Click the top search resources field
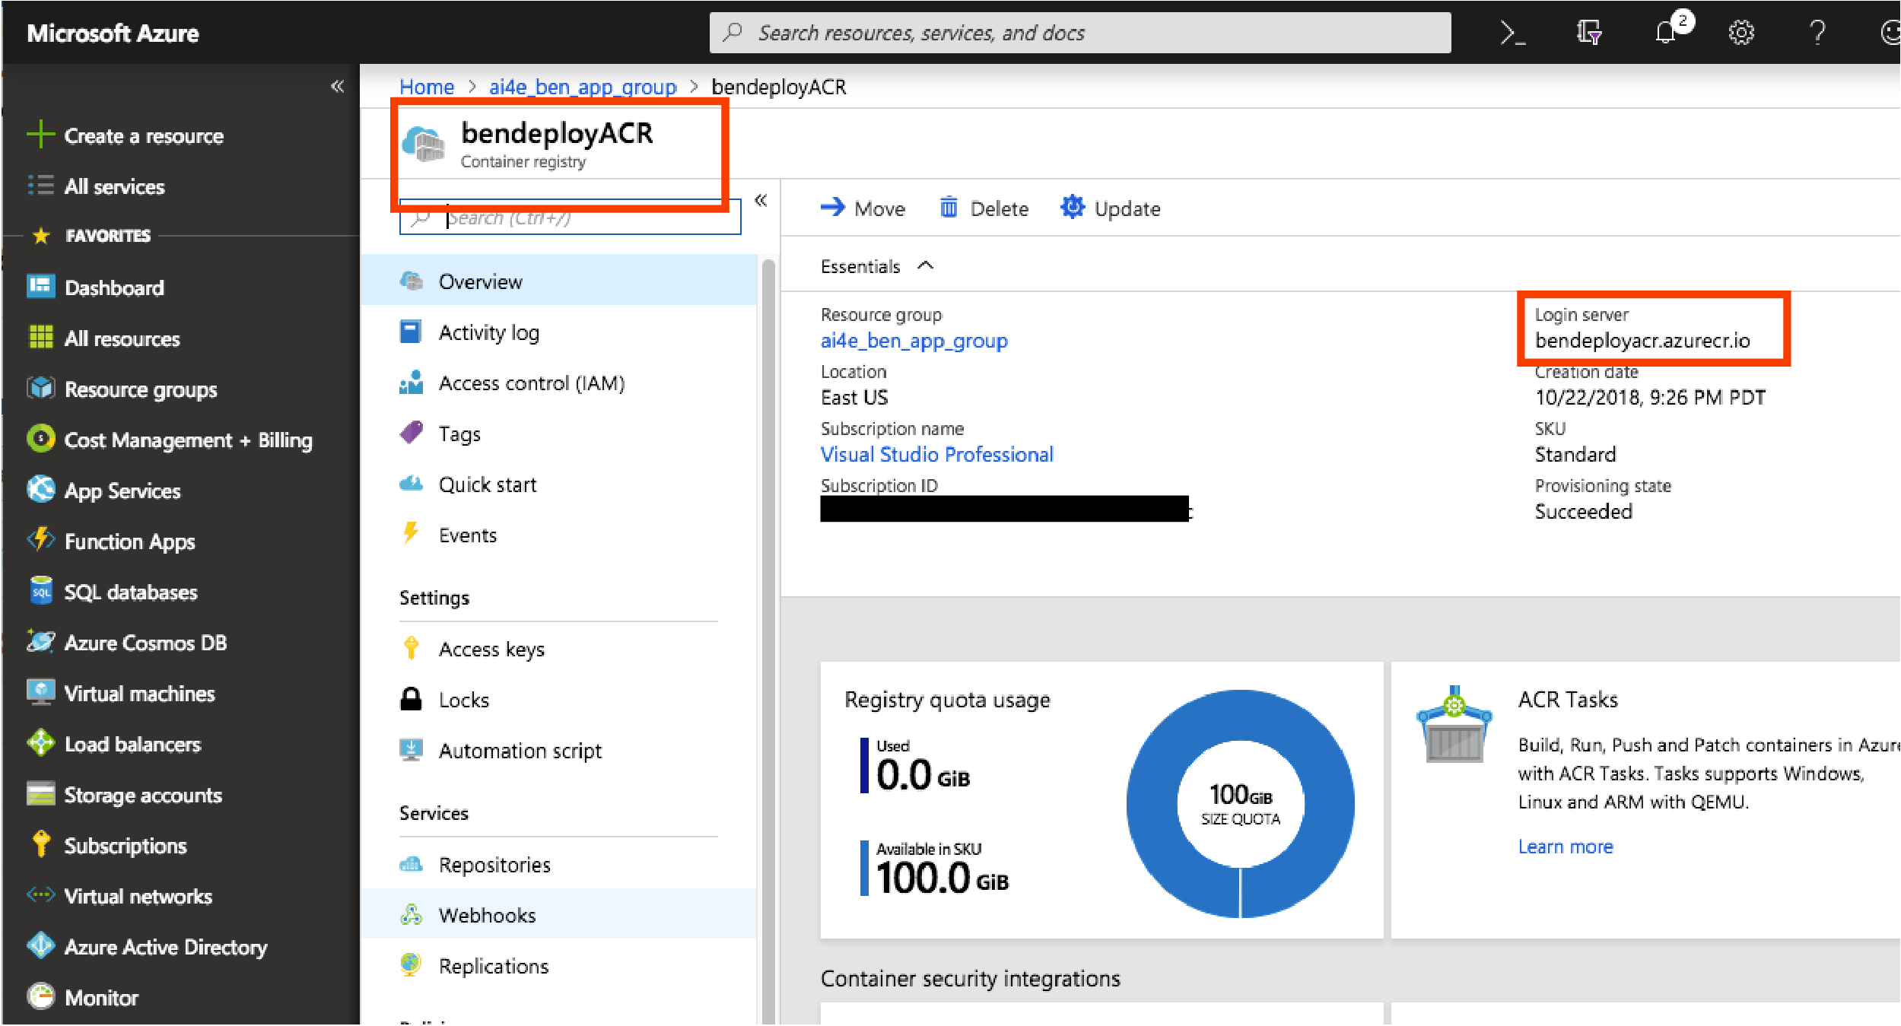Viewport: 1901px width, 1026px height. click(x=1080, y=33)
